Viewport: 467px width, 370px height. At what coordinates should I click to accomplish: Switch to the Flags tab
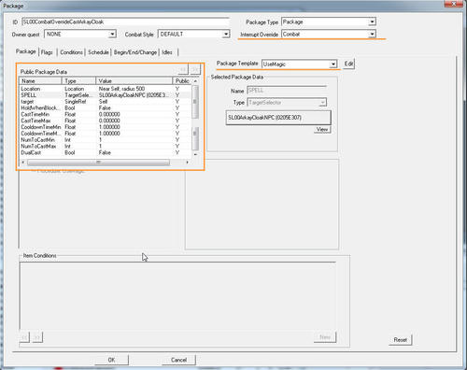click(x=47, y=52)
